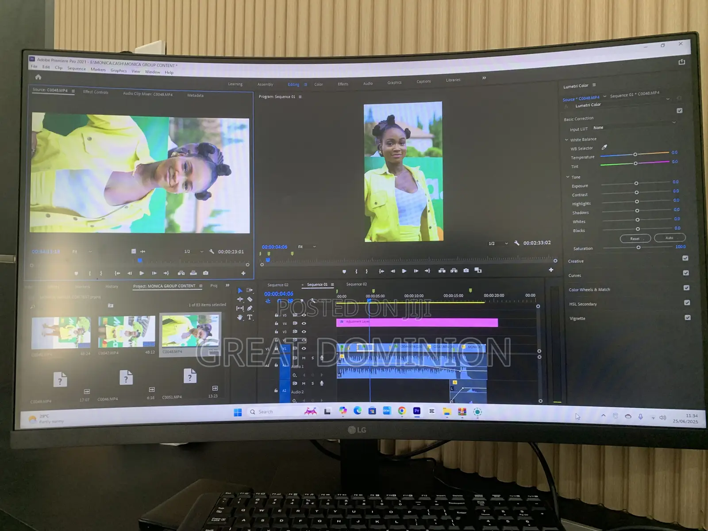Adjust Temperature slider handle

click(x=635, y=154)
